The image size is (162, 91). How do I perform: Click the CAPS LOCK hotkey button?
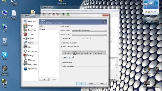tap(86, 39)
